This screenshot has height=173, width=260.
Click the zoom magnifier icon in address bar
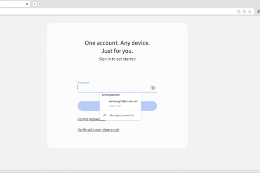pos(244,12)
